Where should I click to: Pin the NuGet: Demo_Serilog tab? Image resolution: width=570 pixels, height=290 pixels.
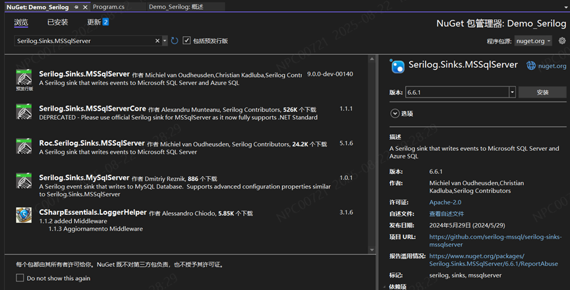76,7
